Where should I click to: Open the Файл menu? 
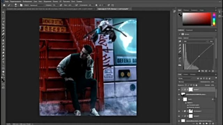click(x=7, y=1)
